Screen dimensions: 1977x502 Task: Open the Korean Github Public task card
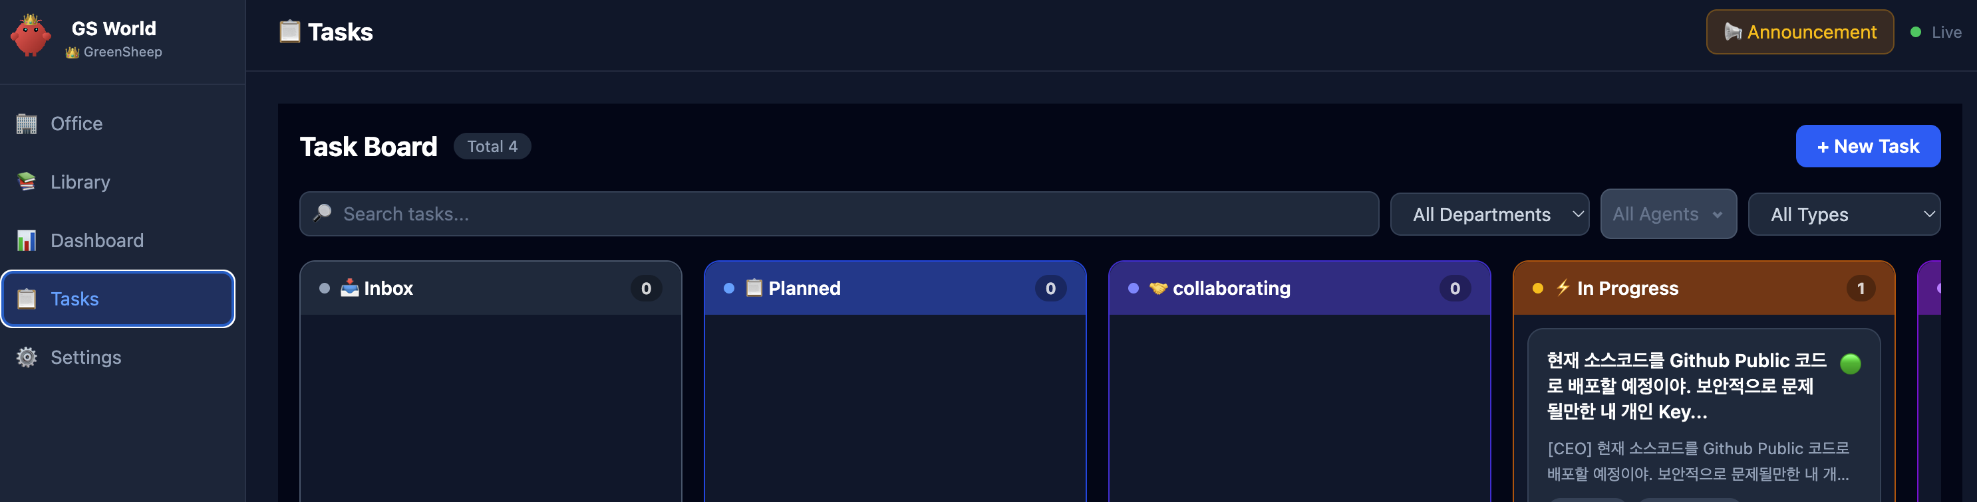point(1688,414)
